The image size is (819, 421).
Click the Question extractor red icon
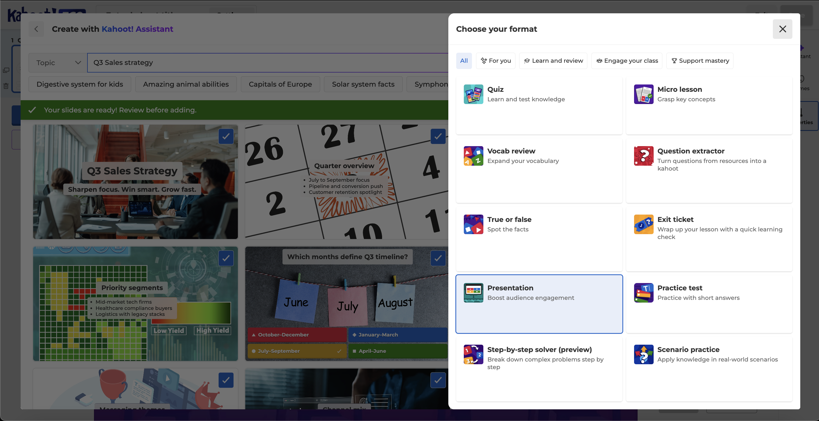click(x=644, y=156)
